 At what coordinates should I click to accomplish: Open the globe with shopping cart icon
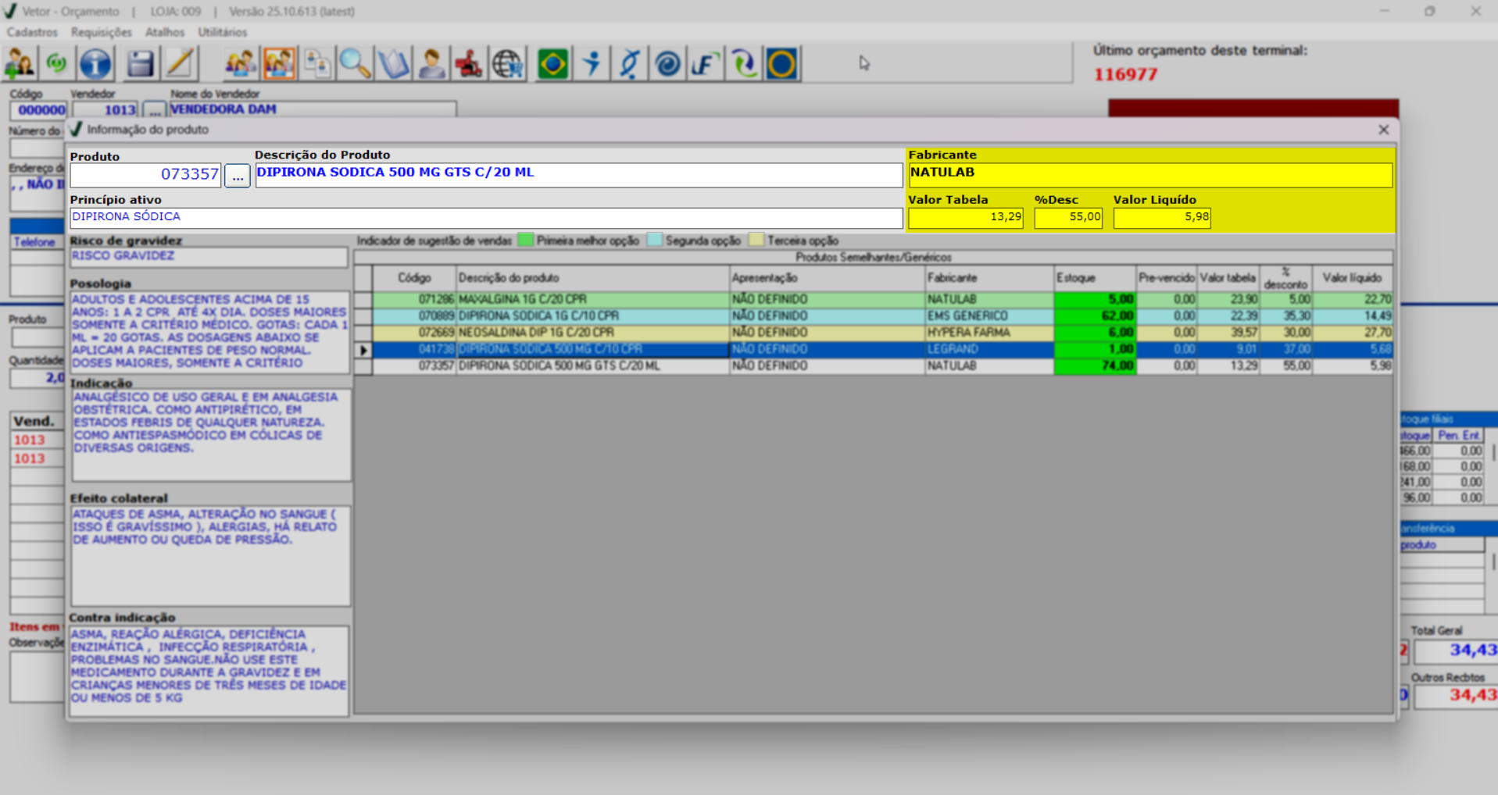coord(508,64)
